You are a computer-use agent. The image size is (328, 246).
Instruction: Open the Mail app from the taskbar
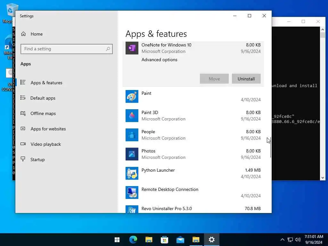(180, 240)
